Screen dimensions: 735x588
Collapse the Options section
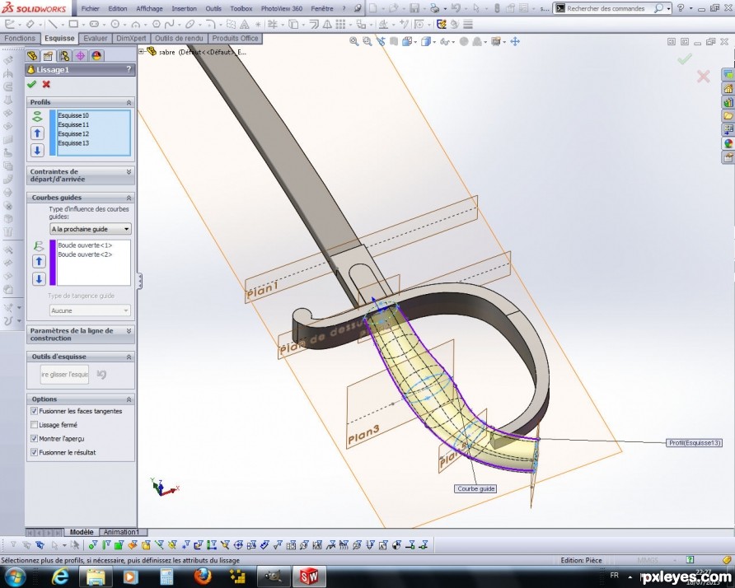[129, 399]
